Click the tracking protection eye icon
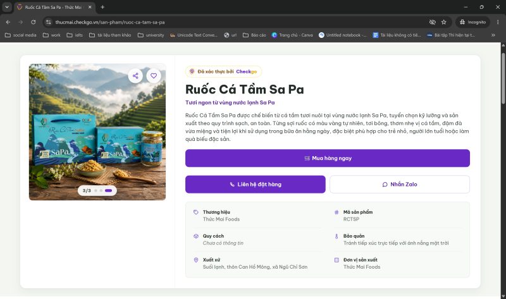The width and height of the screenshot is (506, 299). [x=433, y=22]
